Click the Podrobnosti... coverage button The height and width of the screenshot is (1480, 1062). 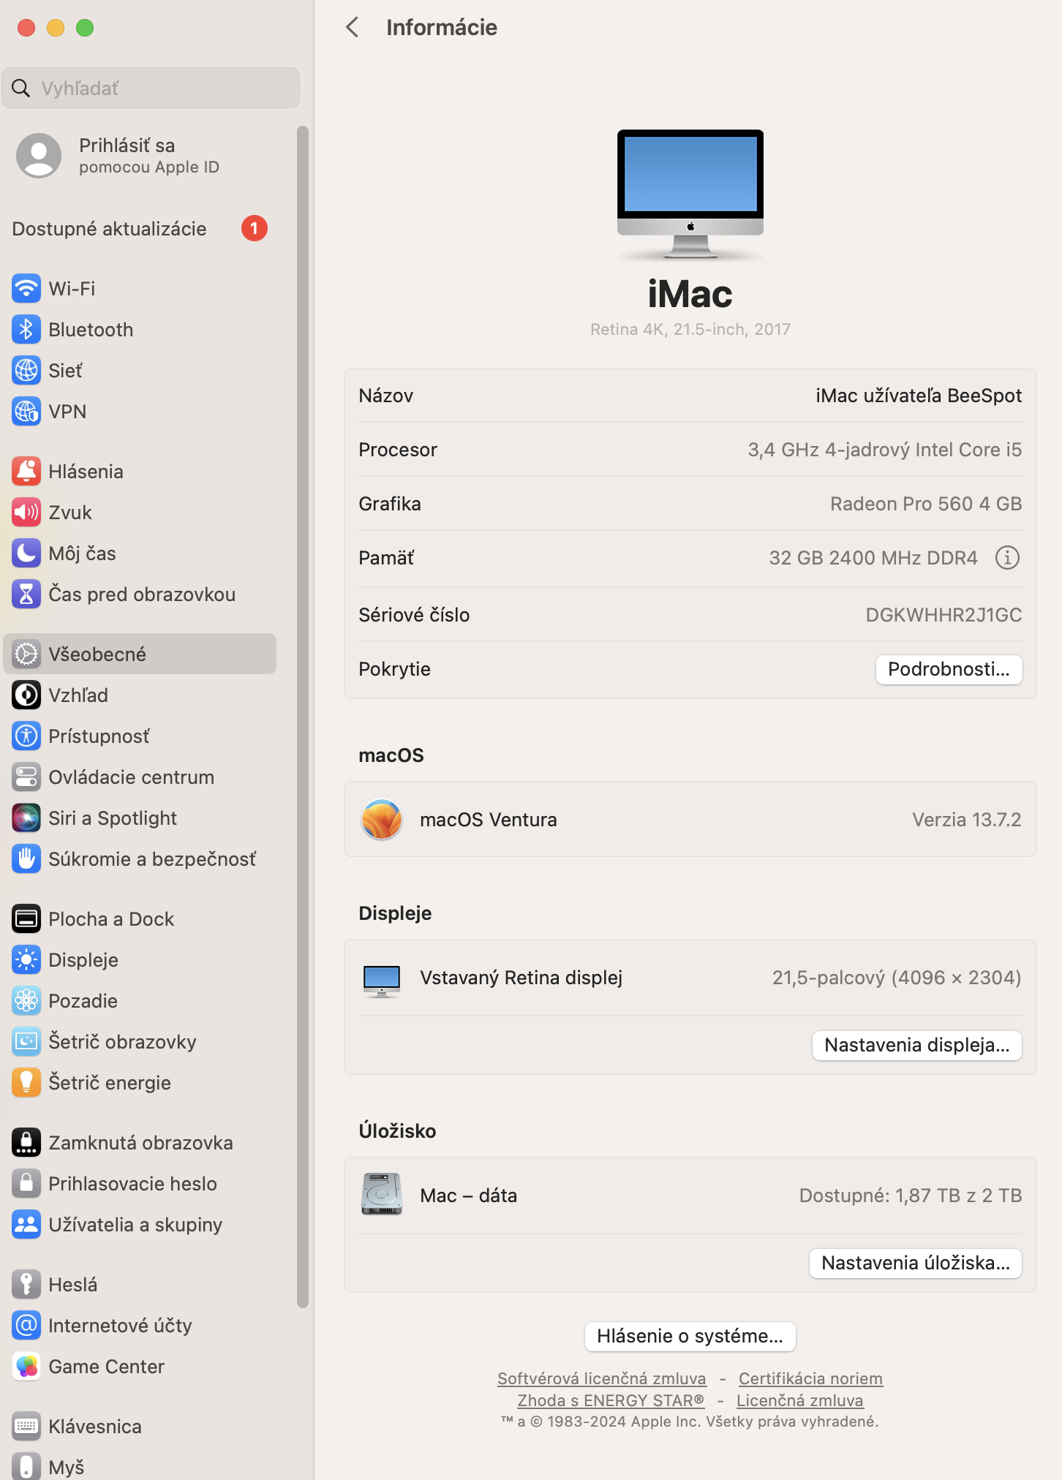tap(949, 669)
